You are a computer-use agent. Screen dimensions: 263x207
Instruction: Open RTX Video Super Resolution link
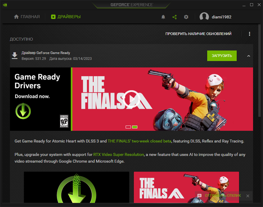119,154
